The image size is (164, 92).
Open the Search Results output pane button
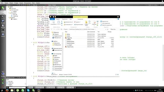[x=39, y=87]
